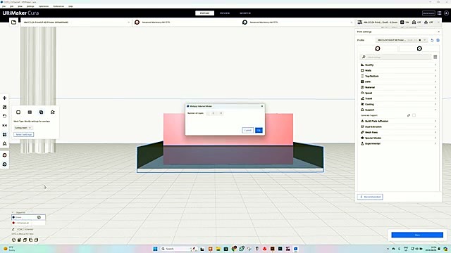Select the Mirror tool in left toolbar
The width and height of the screenshot is (451, 253).
tap(5, 125)
